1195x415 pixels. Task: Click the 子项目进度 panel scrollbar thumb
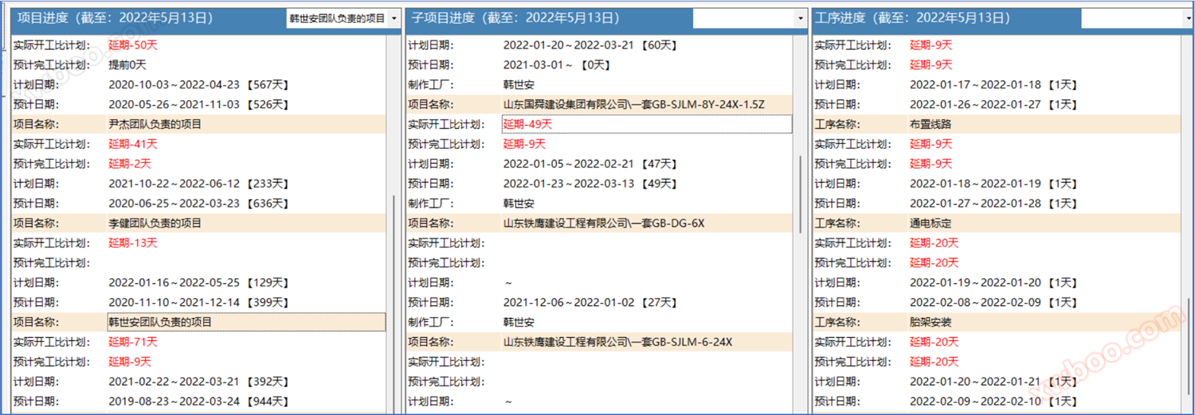(x=800, y=194)
